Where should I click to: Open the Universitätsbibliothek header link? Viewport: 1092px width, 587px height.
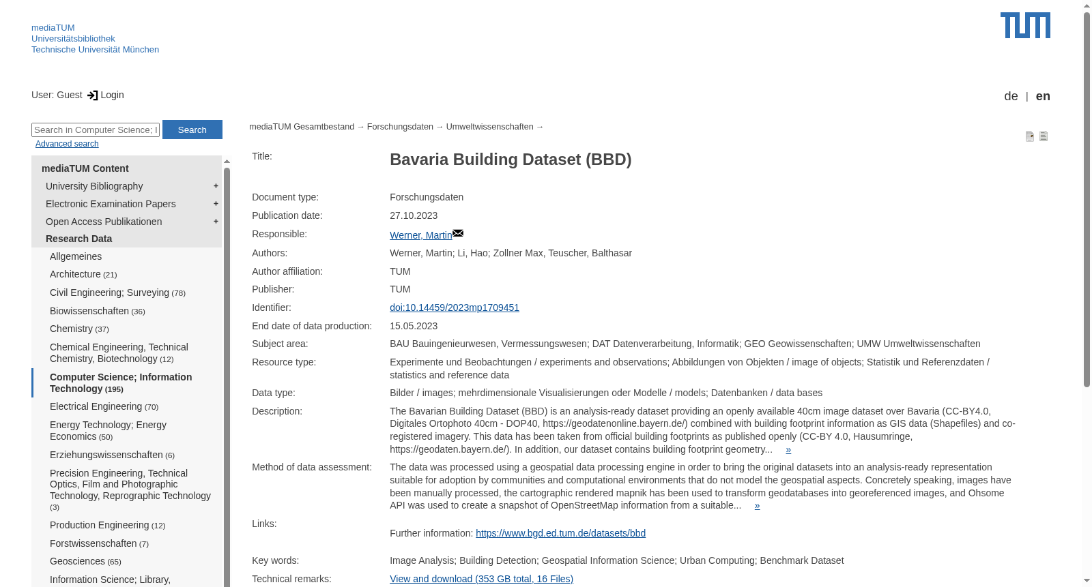tap(73, 39)
